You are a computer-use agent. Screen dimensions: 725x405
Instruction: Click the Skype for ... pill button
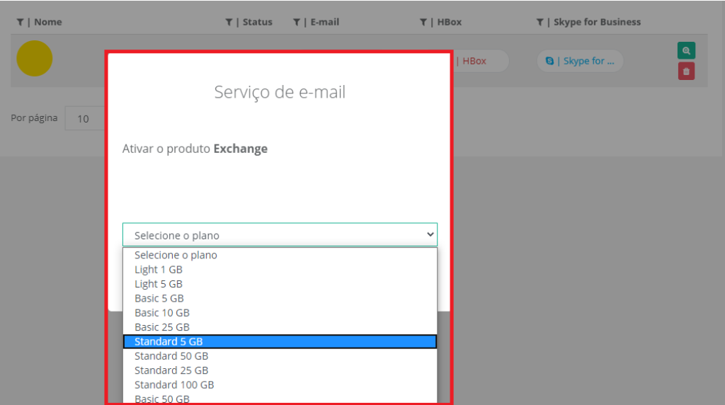[580, 61]
